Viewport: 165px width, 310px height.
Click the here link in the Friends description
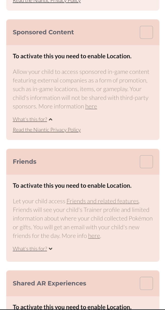pos(94,235)
